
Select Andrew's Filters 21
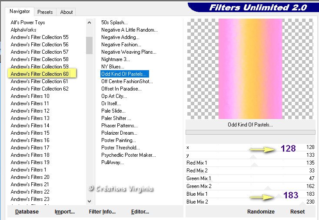(x=30, y=184)
